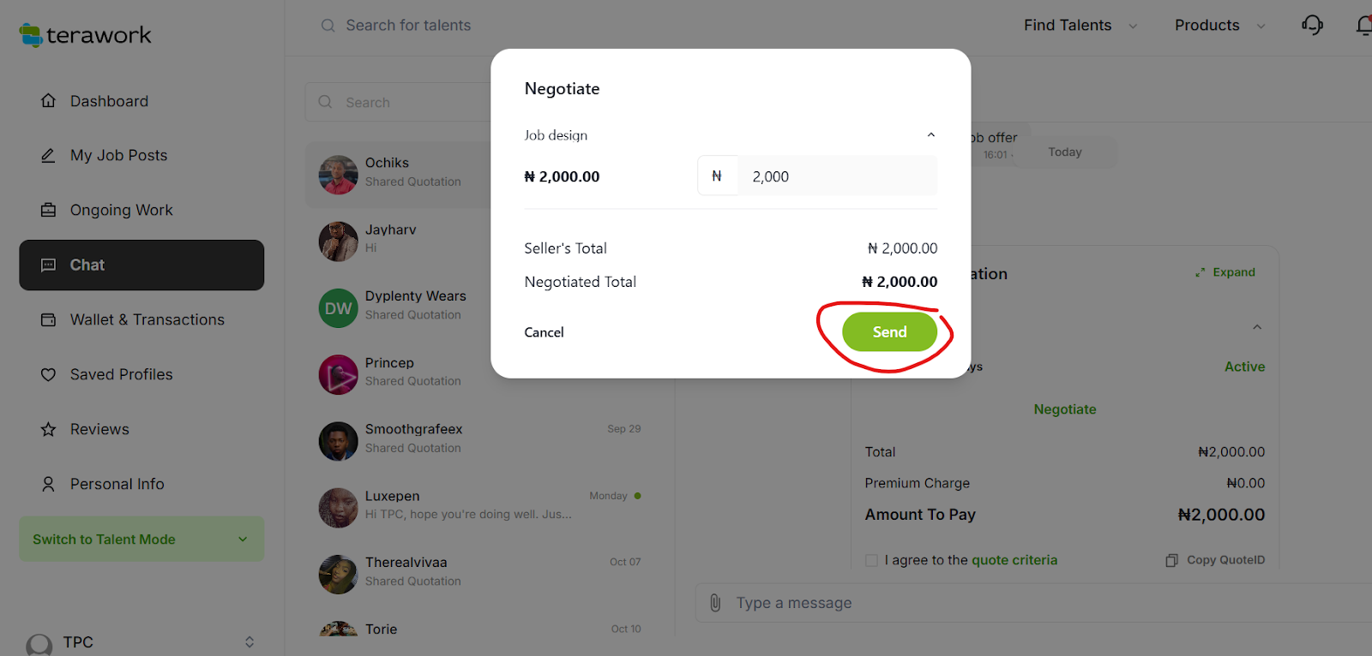The height and width of the screenshot is (656, 1372).
Task: Cancel the Negotiate dialog
Action: click(x=544, y=332)
